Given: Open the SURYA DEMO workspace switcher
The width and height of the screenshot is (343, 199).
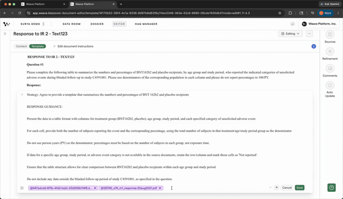Looking at the screenshot, I should click(x=32, y=24).
